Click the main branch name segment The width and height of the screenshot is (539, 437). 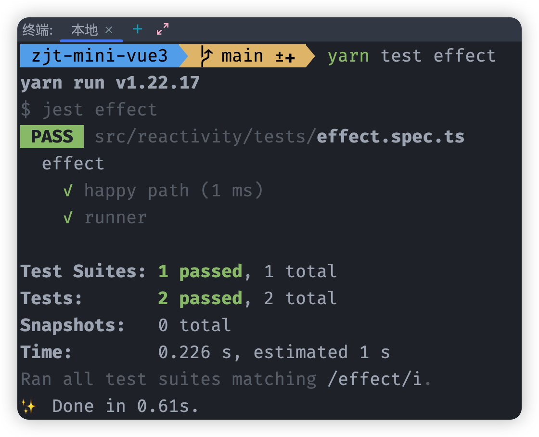242,56
